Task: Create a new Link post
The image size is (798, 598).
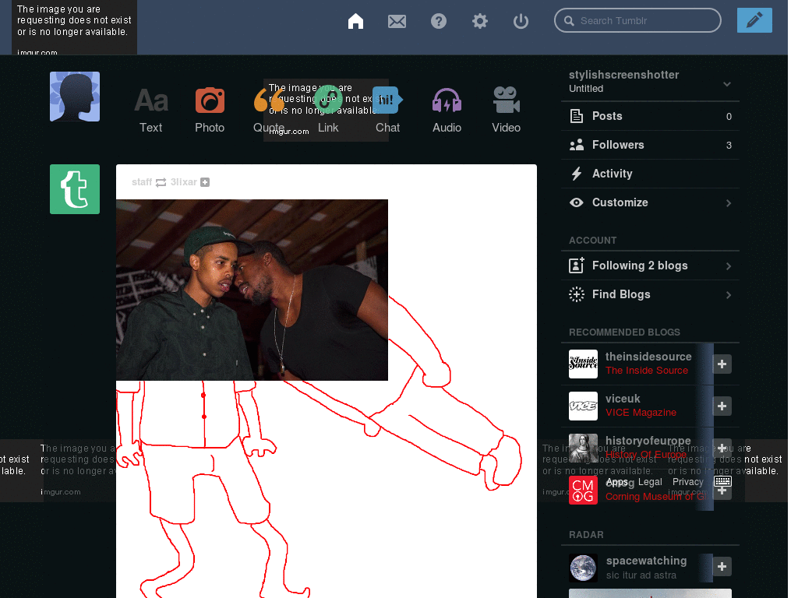Action: click(x=328, y=110)
